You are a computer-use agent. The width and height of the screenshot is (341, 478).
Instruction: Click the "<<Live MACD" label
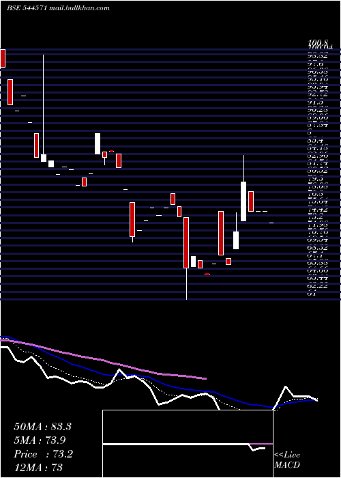[x=287, y=460]
